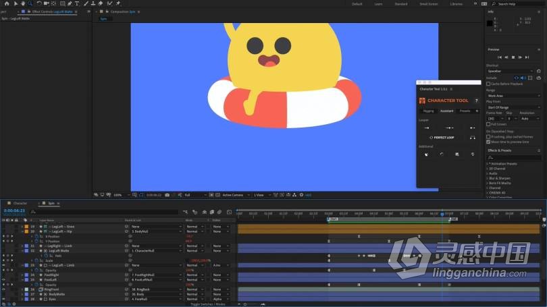Enable Cache Before Playback checkbox
The height and width of the screenshot is (307, 547).
(488, 84)
